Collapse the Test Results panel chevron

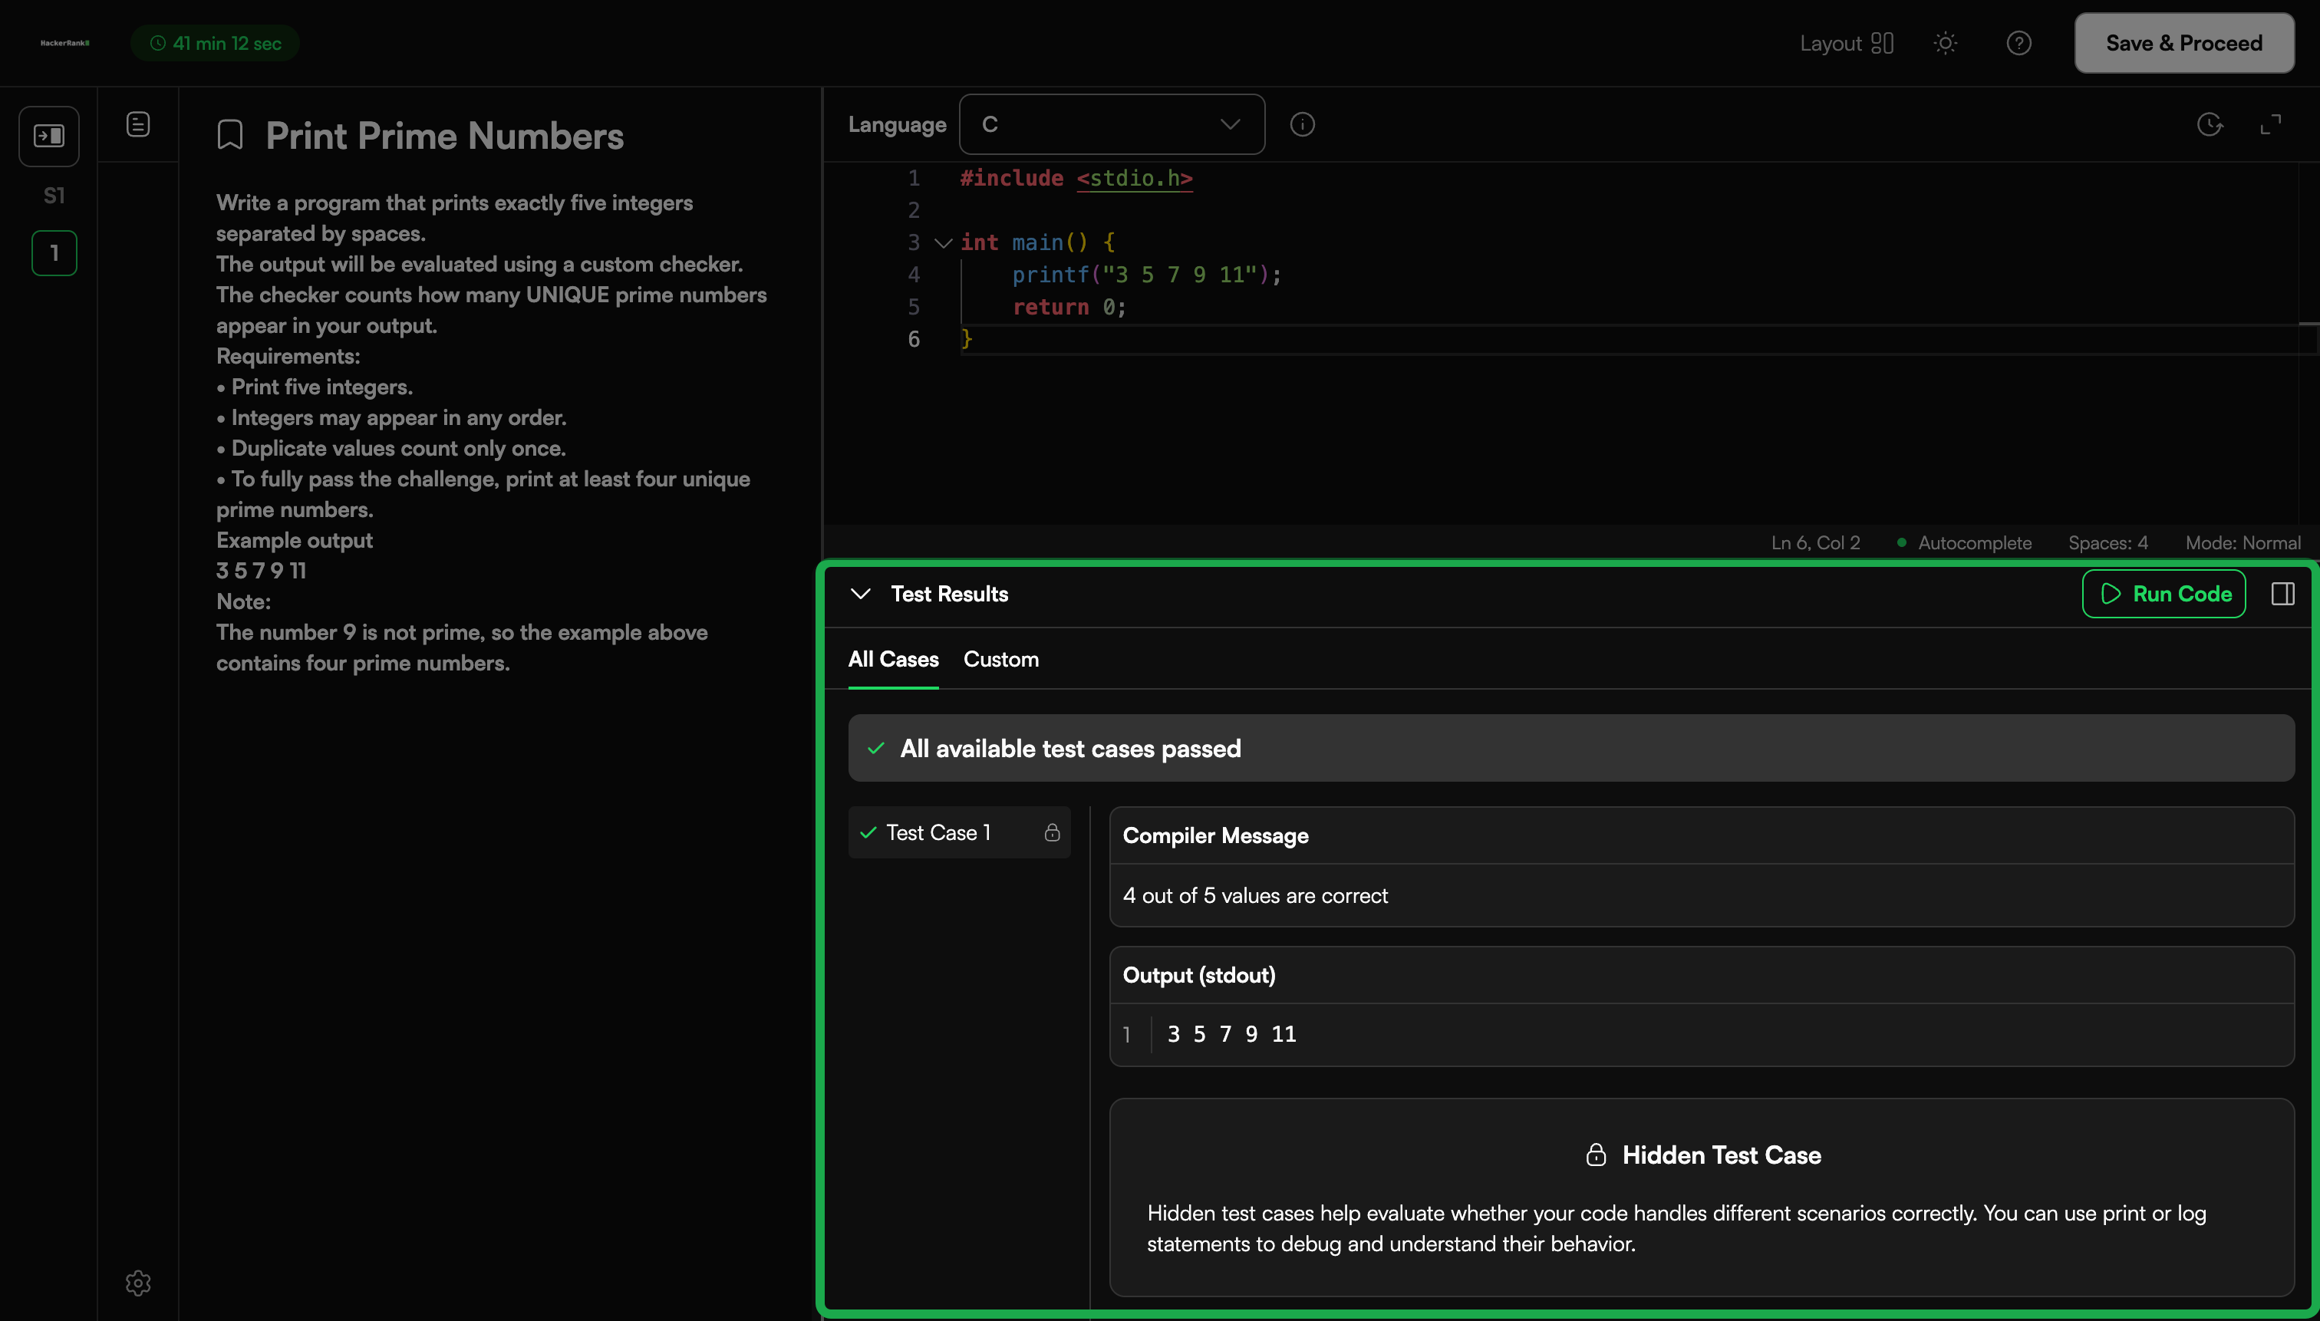click(x=860, y=593)
